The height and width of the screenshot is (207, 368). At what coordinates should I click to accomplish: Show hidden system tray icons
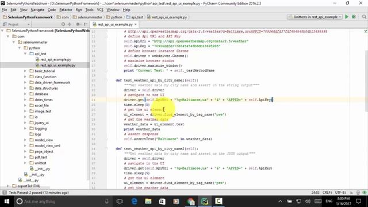[280, 201]
